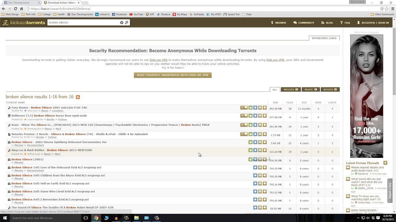The image size is (396, 222).
Task: Expand Latest Forum Threads arrow
Action: (385, 163)
